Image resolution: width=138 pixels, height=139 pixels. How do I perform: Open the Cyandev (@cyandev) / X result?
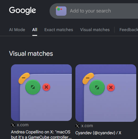[x=98, y=133]
